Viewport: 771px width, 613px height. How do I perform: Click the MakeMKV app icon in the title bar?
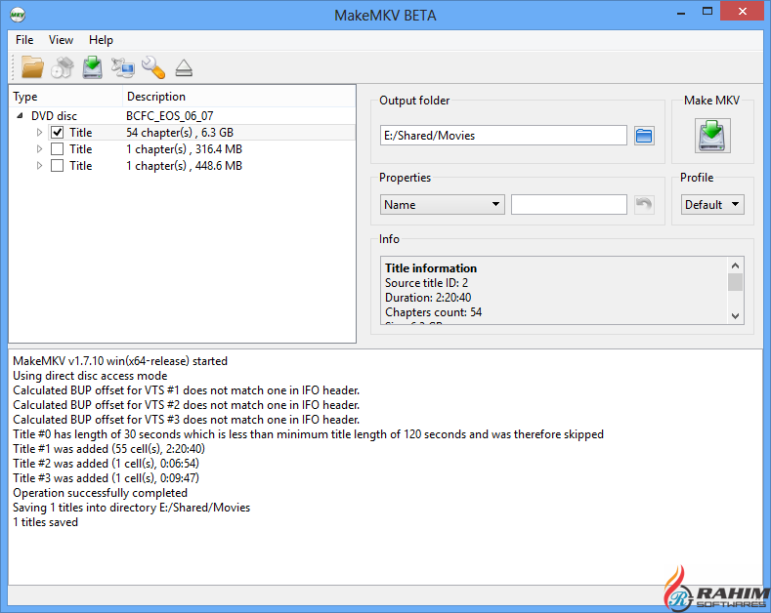(18, 15)
